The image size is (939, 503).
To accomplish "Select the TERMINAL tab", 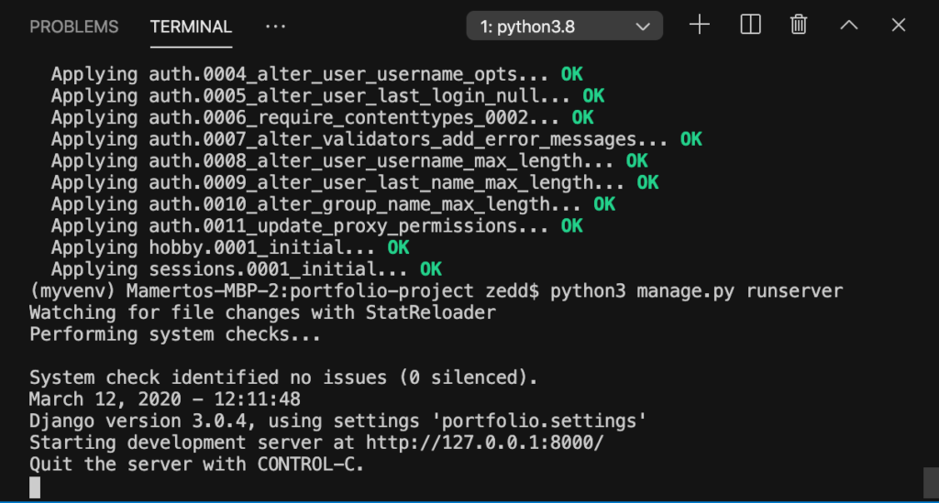I will [191, 27].
